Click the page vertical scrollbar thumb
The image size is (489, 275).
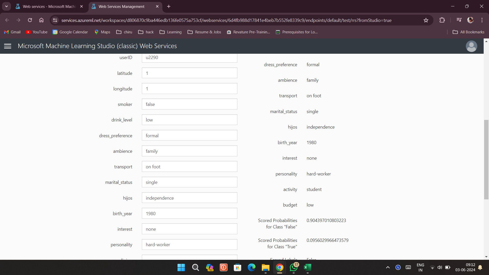[x=486, y=159]
